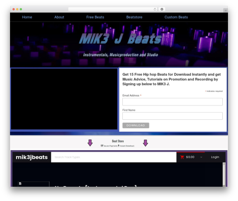This screenshot has height=201, width=238.
Task: Click the DOWNLOAD button
Action: click(x=136, y=125)
